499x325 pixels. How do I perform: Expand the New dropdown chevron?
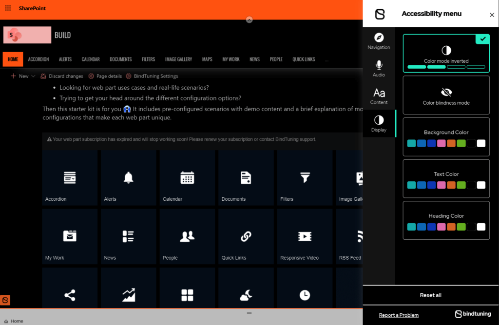coord(33,76)
